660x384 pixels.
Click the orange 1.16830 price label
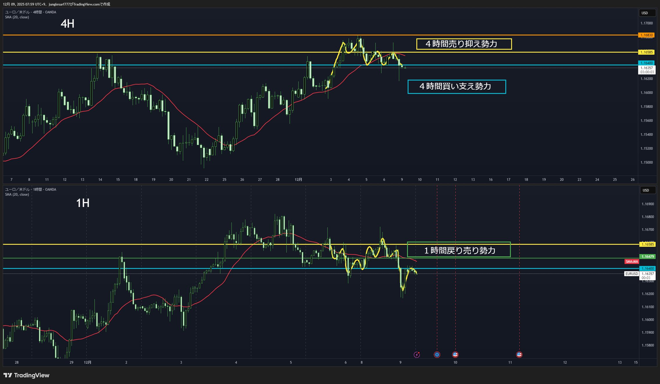pos(646,35)
